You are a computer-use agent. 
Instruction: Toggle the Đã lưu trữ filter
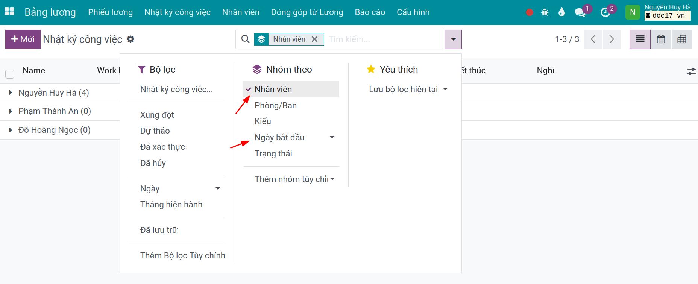tap(159, 230)
